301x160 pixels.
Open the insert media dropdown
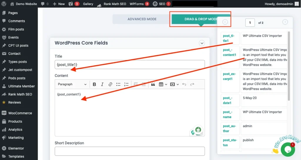tap(174, 84)
